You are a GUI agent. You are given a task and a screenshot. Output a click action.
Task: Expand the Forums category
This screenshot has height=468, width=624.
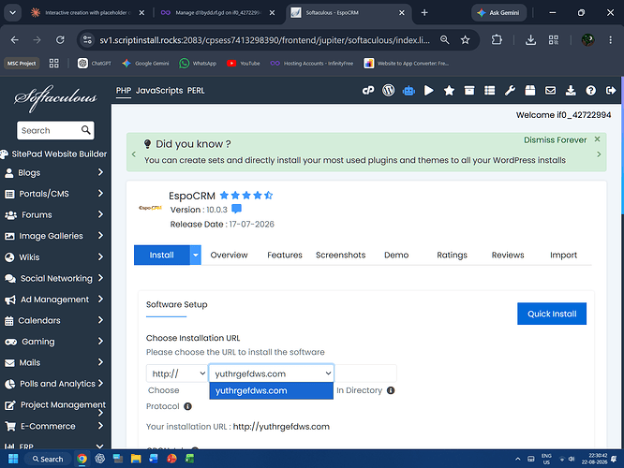(100, 214)
